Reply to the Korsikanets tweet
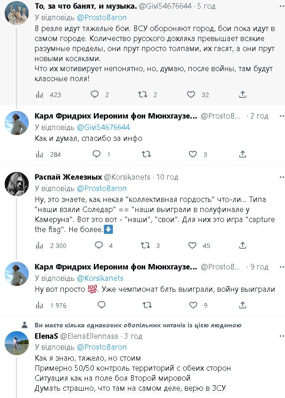This screenshot has height=398, width=285. tap(98, 245)
